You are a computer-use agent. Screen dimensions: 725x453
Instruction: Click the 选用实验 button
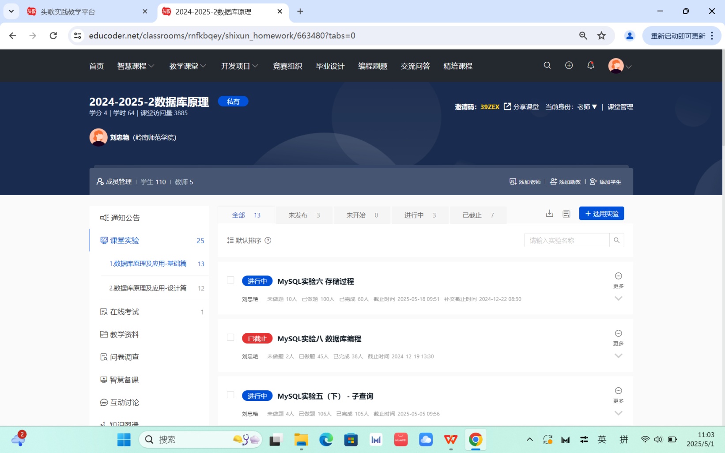[601, 214]
